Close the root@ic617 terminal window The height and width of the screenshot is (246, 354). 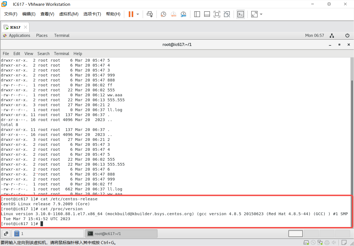(349, 45)
